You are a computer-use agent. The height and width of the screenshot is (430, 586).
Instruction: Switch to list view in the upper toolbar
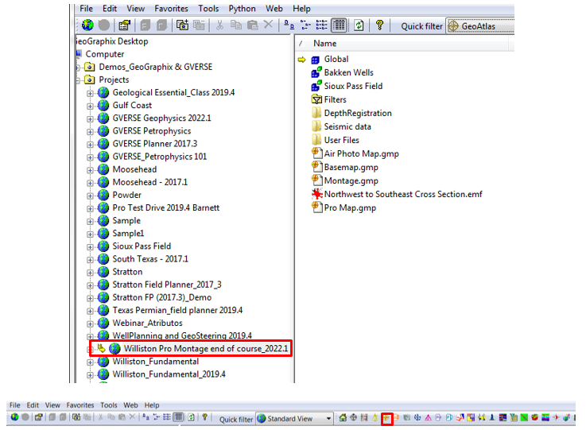pos(321,25)
